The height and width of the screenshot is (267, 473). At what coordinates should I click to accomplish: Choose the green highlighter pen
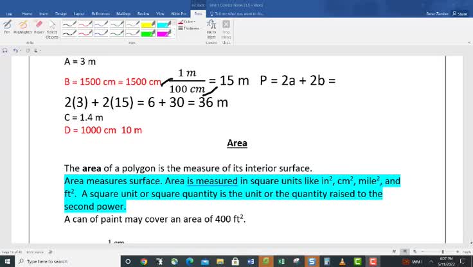coord(148,33)
